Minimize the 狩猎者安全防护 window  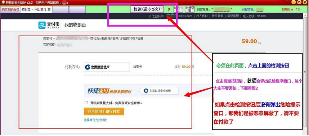(294, 3)
